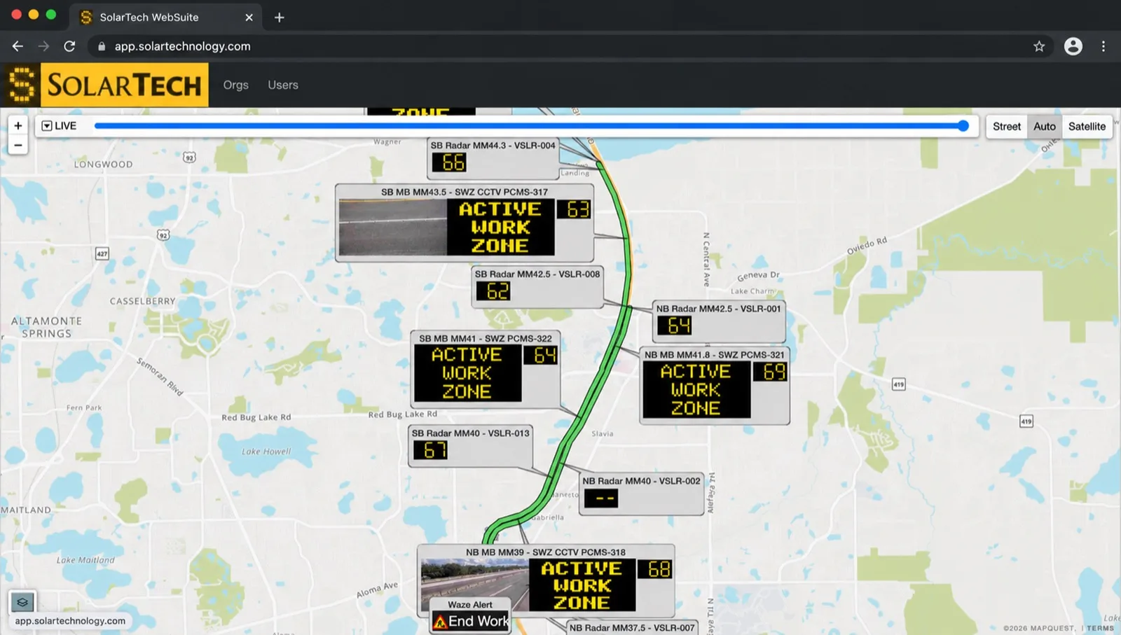The width and height of the screenshot is (1121, 635).
Task: Open the browser three-dot menu
Action: [x=1103, y=46]
